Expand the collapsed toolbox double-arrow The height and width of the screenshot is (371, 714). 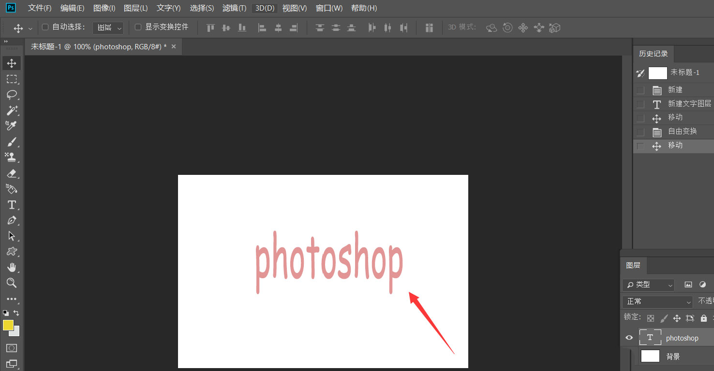click(6, 42)
